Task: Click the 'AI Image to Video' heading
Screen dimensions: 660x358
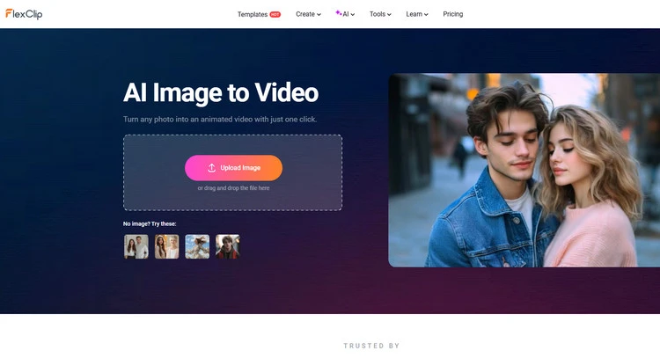Action: (x=221, y=92)
